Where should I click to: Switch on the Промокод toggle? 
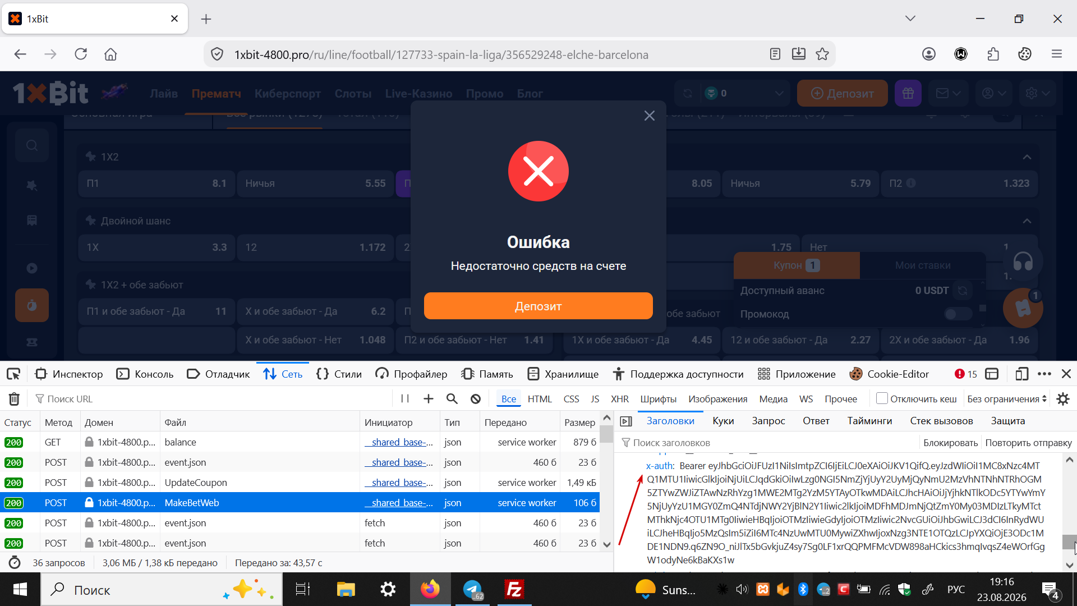[958, 314]
